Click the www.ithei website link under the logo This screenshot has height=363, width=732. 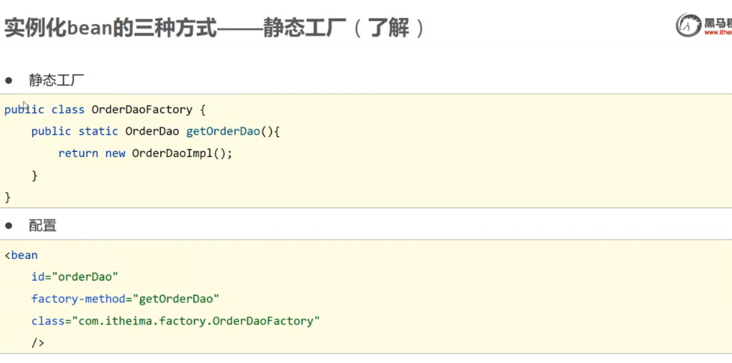pos(717,32)
